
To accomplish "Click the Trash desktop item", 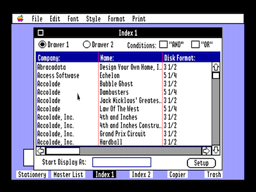I will click(x=214, y=175).
